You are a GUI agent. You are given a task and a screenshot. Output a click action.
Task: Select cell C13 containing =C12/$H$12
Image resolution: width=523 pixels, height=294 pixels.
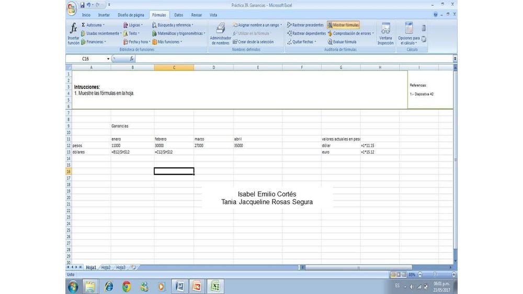click(x=174, y=152)
